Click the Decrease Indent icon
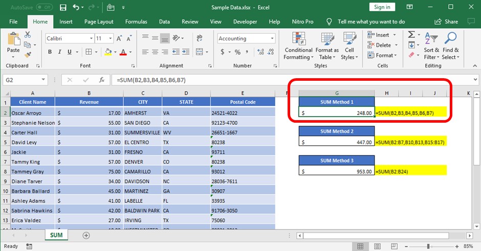This screenshot has width=481, height=251. pos(176,52)
